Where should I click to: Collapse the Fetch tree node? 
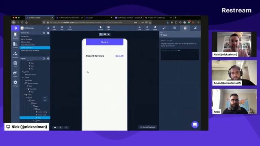point(24,95)
